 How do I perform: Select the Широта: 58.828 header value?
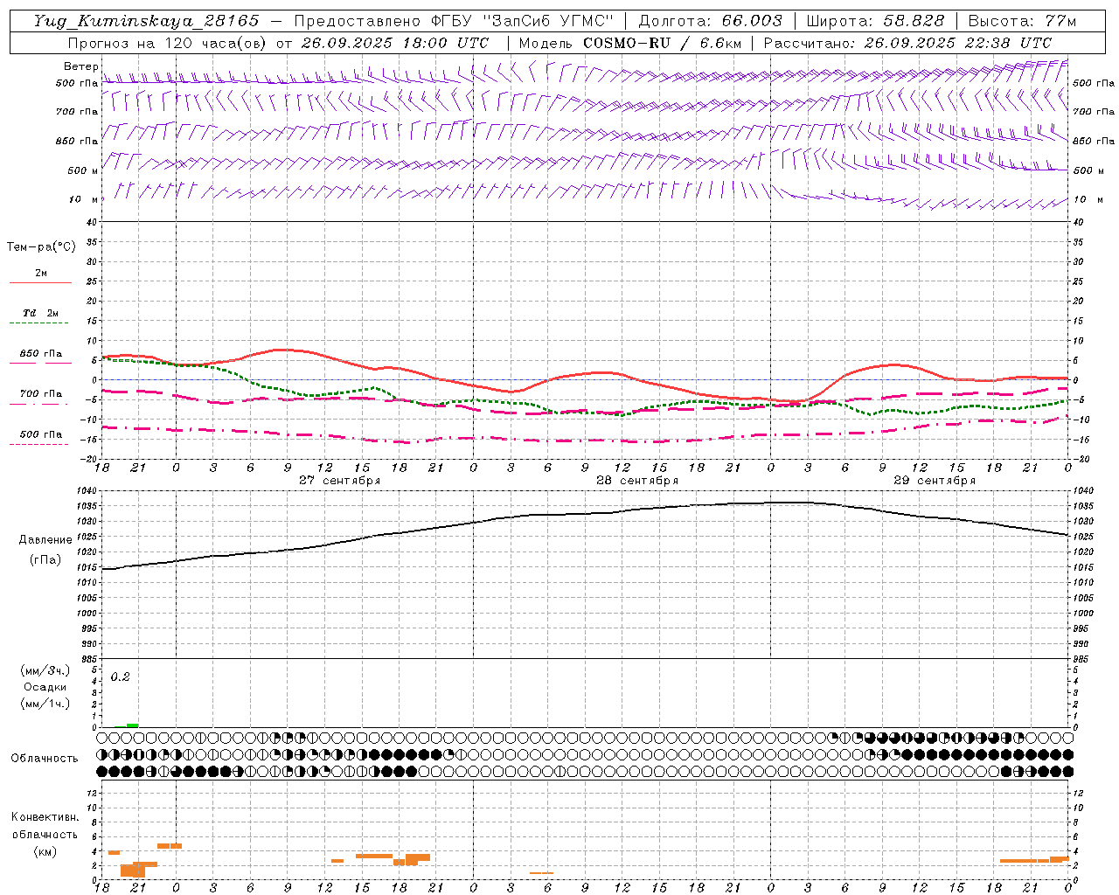[x=875, y=21]
